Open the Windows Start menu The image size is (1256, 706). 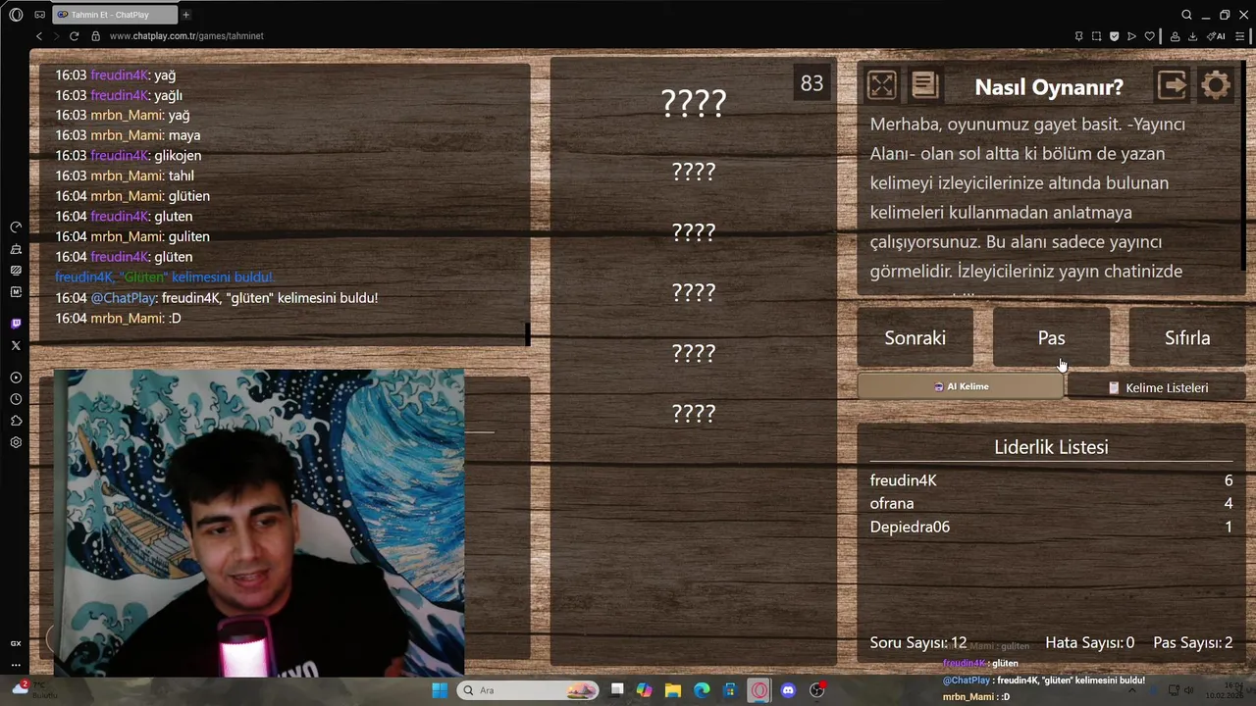[x=440, y=690]
